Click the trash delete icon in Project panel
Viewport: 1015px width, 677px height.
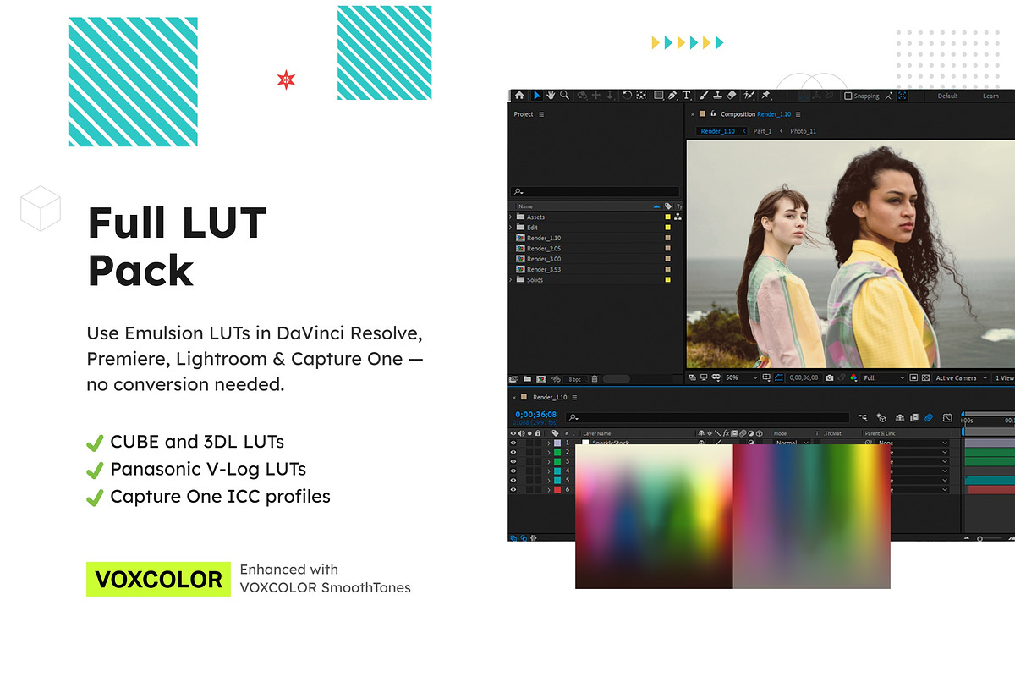pyautogui.click(x=595, y=378)
